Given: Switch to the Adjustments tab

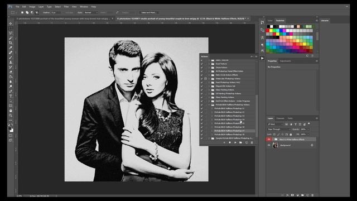Looking at the screenshot, I should point(285,61).
